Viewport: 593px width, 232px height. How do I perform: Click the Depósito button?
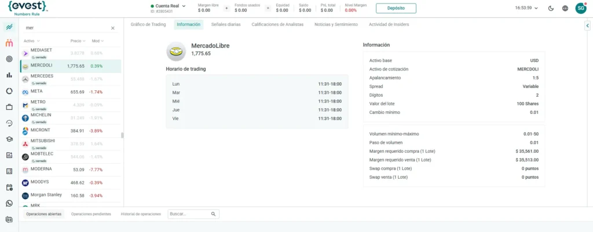point(396,8)
